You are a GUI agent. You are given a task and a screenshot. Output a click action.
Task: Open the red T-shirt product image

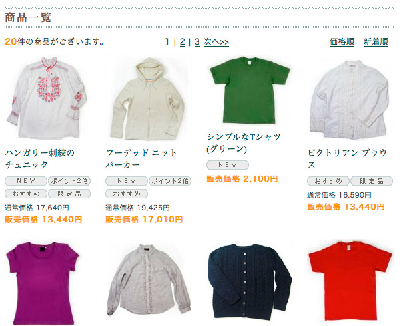point(350,281)
